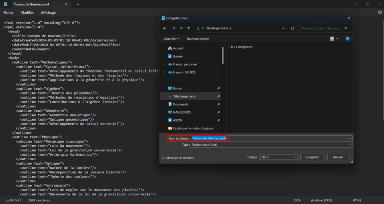Unpin Bureau from quick access
This screenshot has width=384, height=204.
pyautogui.click(x=218, y=88)
